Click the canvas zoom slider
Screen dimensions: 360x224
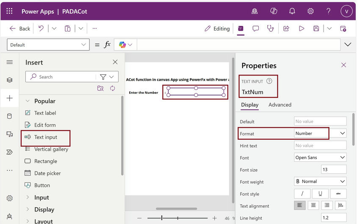tap(177, 218)
